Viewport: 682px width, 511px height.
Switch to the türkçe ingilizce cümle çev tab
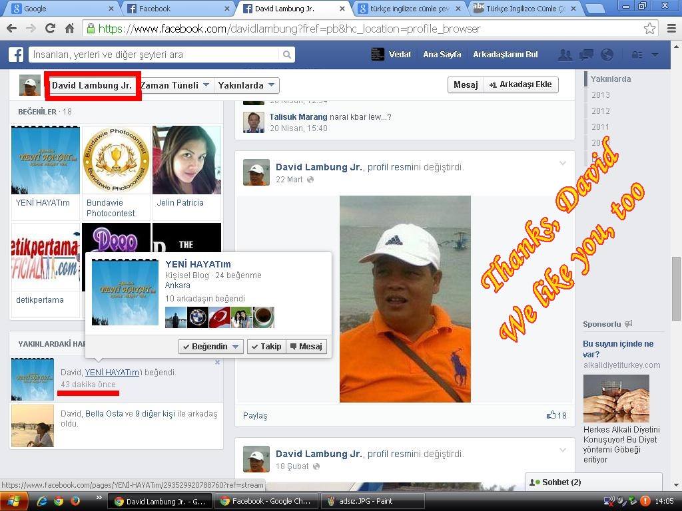tap(409, 8)
